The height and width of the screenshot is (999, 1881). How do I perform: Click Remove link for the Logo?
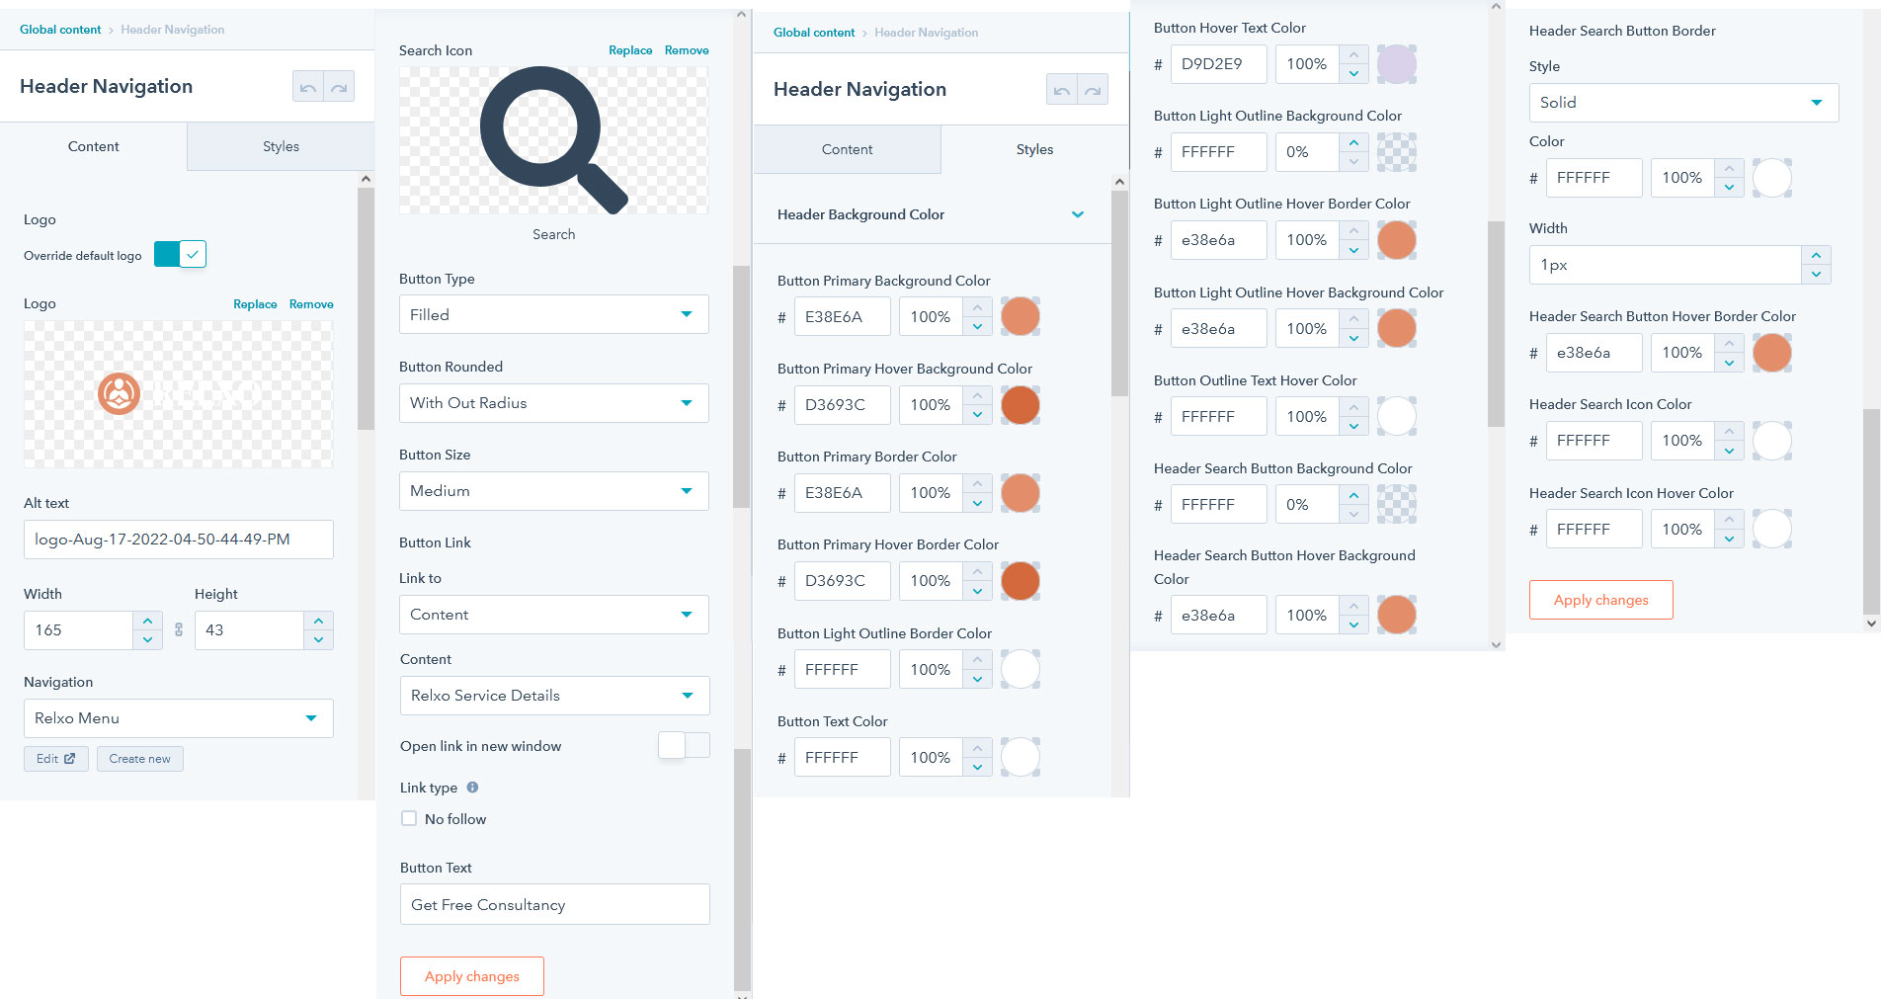tap(311, 304)
